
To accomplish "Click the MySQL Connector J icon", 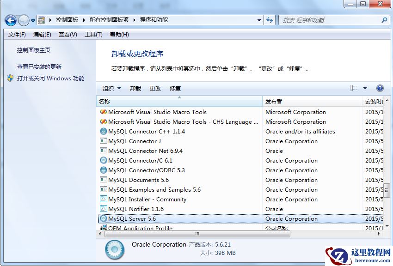I will [x=103, y=141].
